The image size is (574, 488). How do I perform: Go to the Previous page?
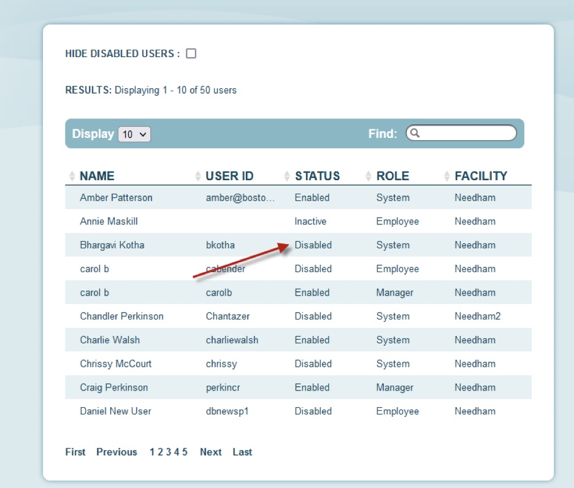point(117,452)
